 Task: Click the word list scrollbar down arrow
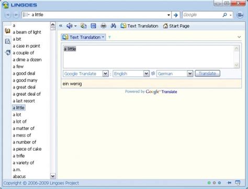click(53, 176)
